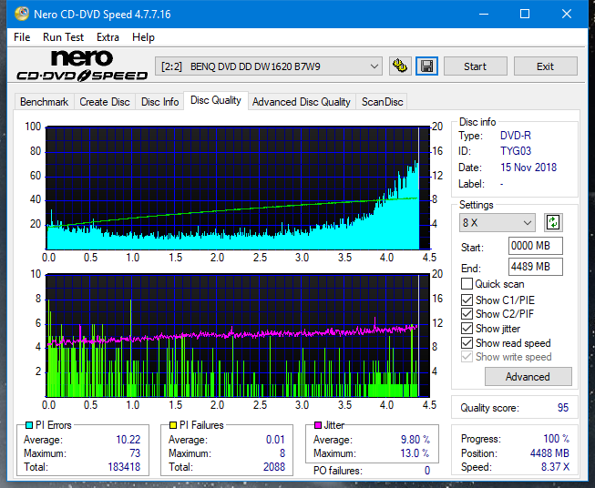The width and height of the screenshot is (595, 488).
Task: Click the disc type DVD-R text
Action: [x=516, y=136]
